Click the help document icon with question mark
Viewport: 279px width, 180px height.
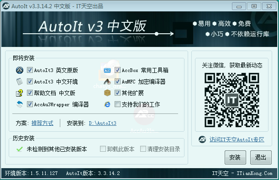tap(20, 93)
